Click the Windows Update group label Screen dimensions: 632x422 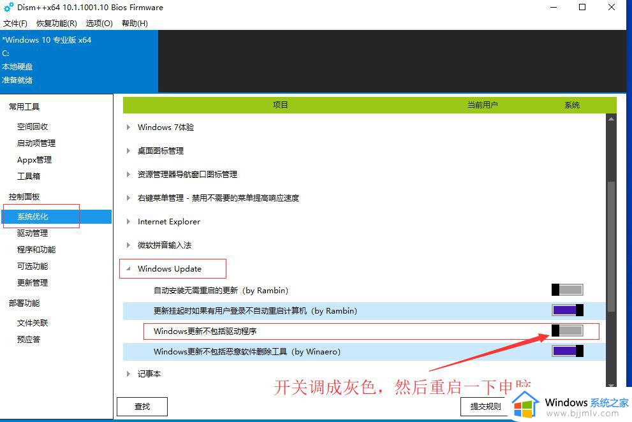click(169, 269)
